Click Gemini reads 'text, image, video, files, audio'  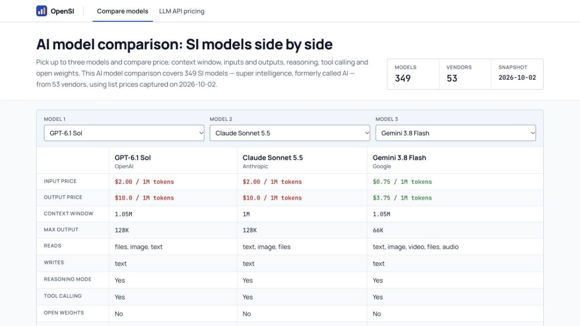[416, 247]
